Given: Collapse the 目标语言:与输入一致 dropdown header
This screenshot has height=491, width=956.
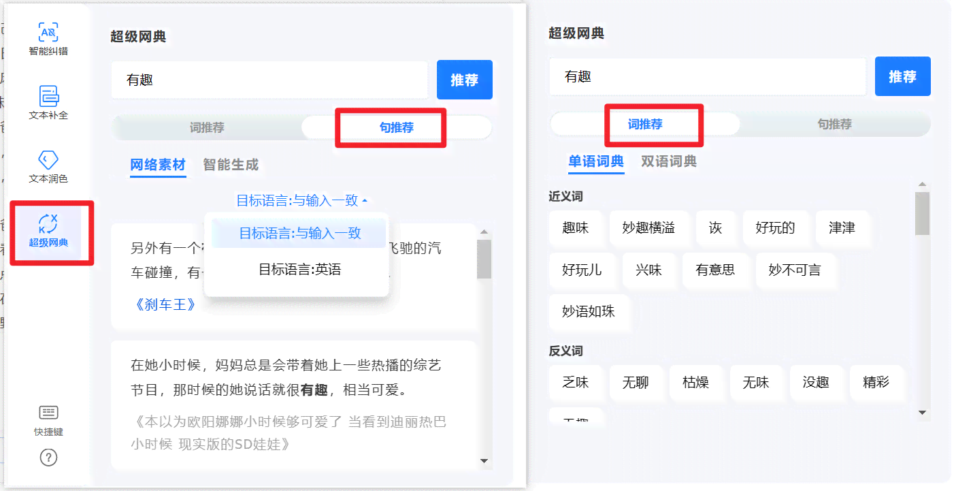Looking at the screenshot, I should (x=301, y=200).
